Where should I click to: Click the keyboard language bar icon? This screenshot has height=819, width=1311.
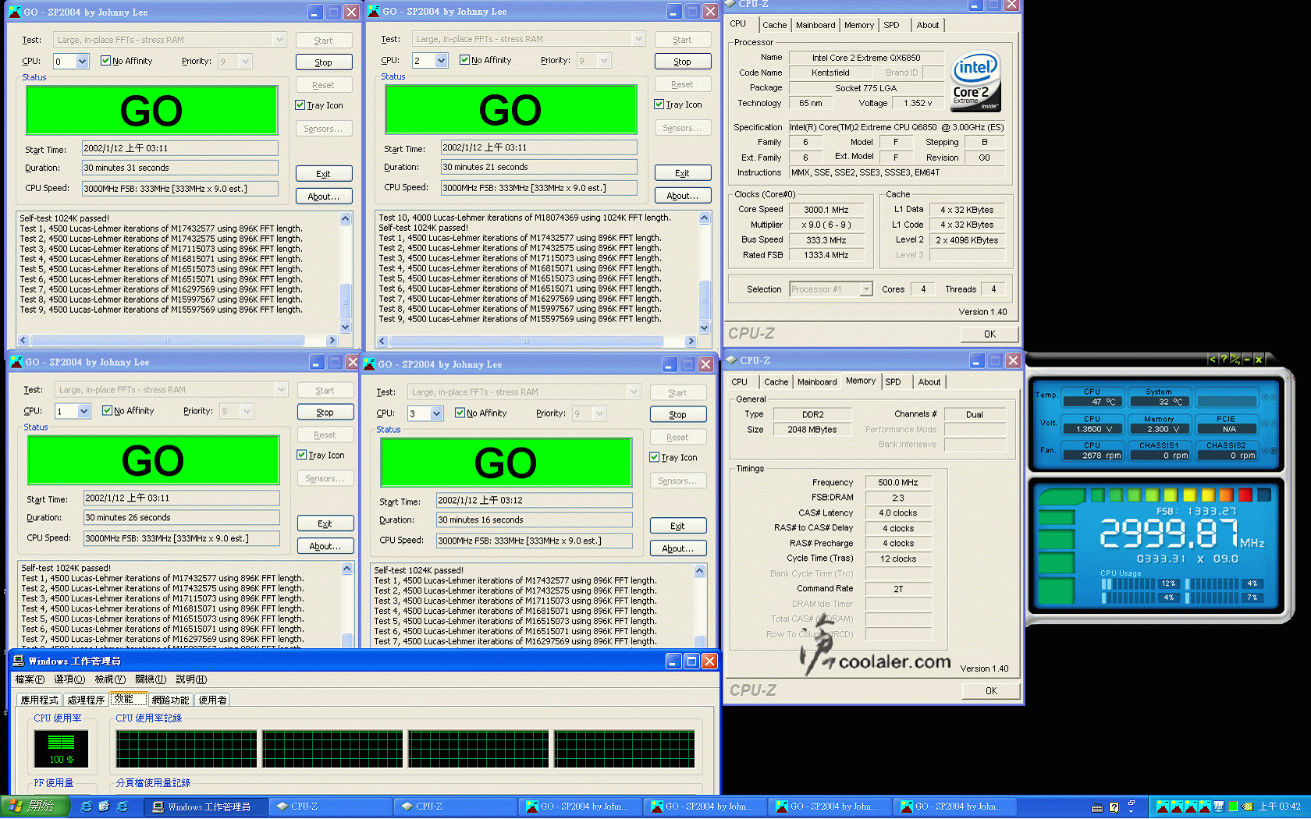click(1097, 807)
